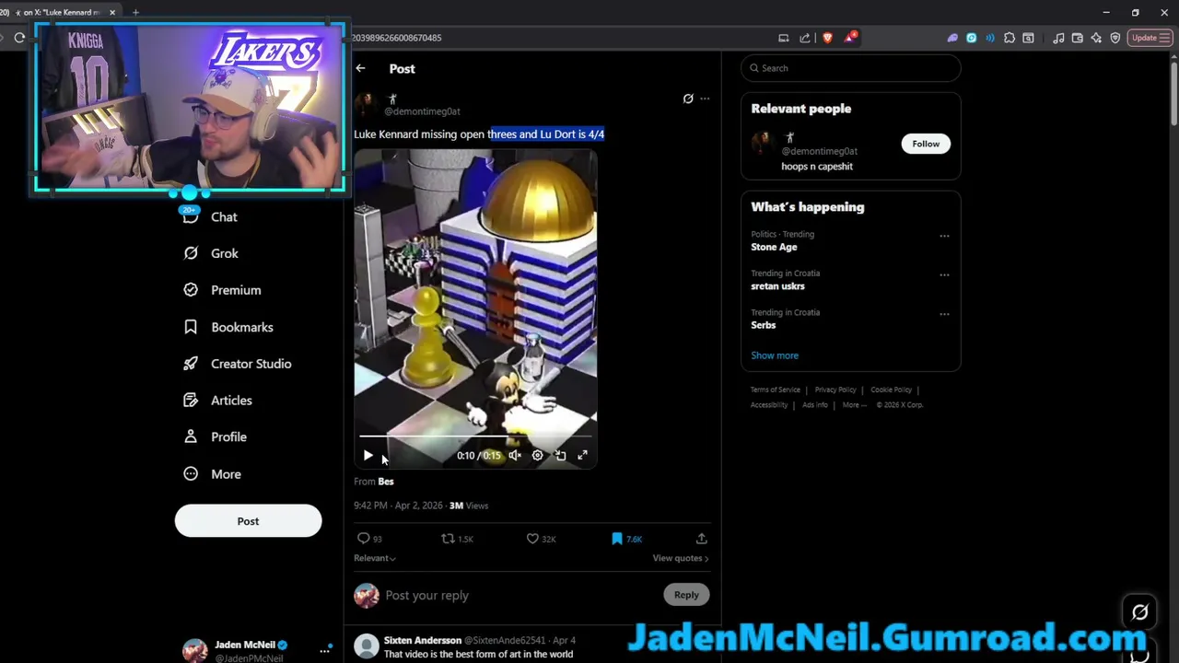Image resolution: width=1179 pixels, height=663 pixels.
Task: Open Cookie Policy link
Action: coord(891,390)
